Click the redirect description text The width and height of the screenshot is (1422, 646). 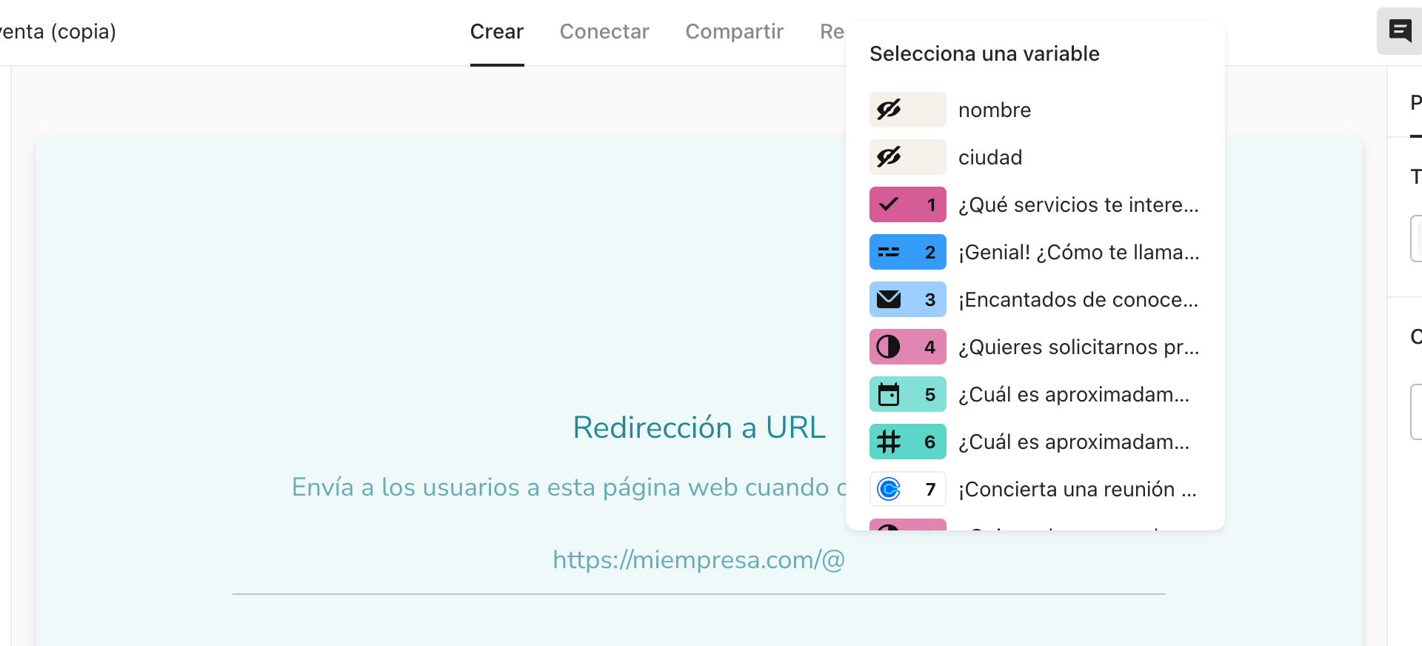pos(569,487)
